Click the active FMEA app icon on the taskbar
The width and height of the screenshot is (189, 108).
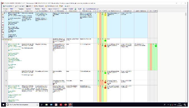70,105
